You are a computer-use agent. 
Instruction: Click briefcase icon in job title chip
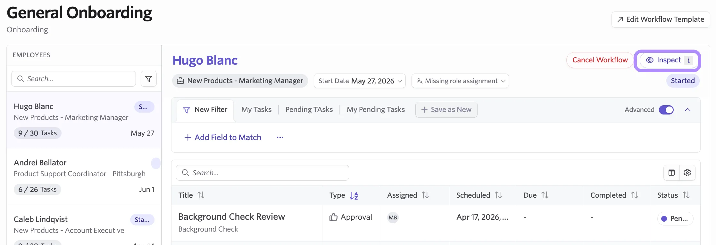coord(180,81)
